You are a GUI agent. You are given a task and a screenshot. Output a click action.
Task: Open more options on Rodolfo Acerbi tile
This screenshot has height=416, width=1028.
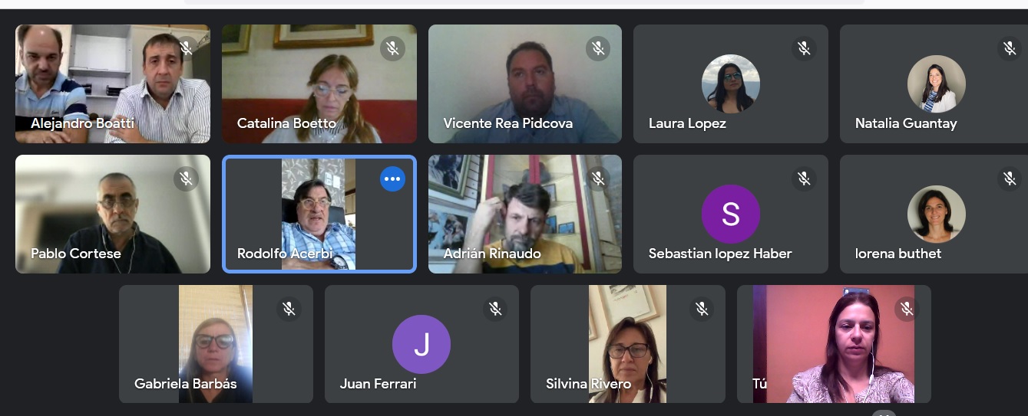coord(392,179)
